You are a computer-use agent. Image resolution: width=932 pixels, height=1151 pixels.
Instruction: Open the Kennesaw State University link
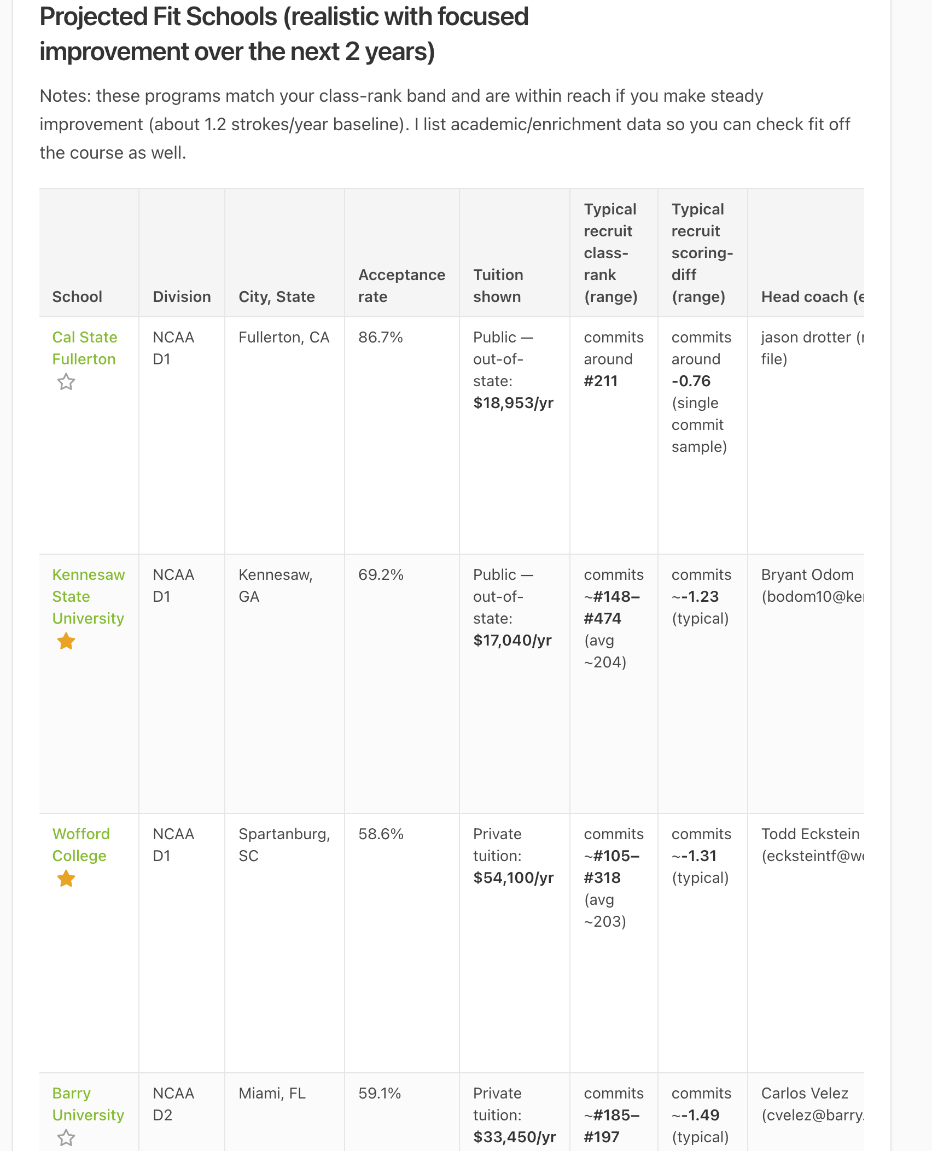point(89,596)
